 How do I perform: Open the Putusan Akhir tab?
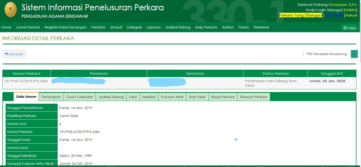tap(172, 97)
